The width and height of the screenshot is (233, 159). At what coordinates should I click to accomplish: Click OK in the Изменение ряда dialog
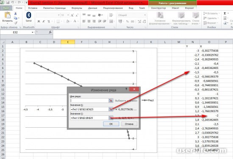111,124
